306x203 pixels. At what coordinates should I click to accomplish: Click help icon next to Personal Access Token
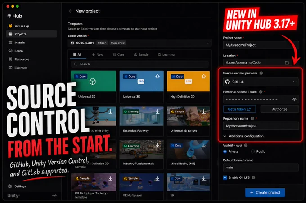(x=261, y=92)
